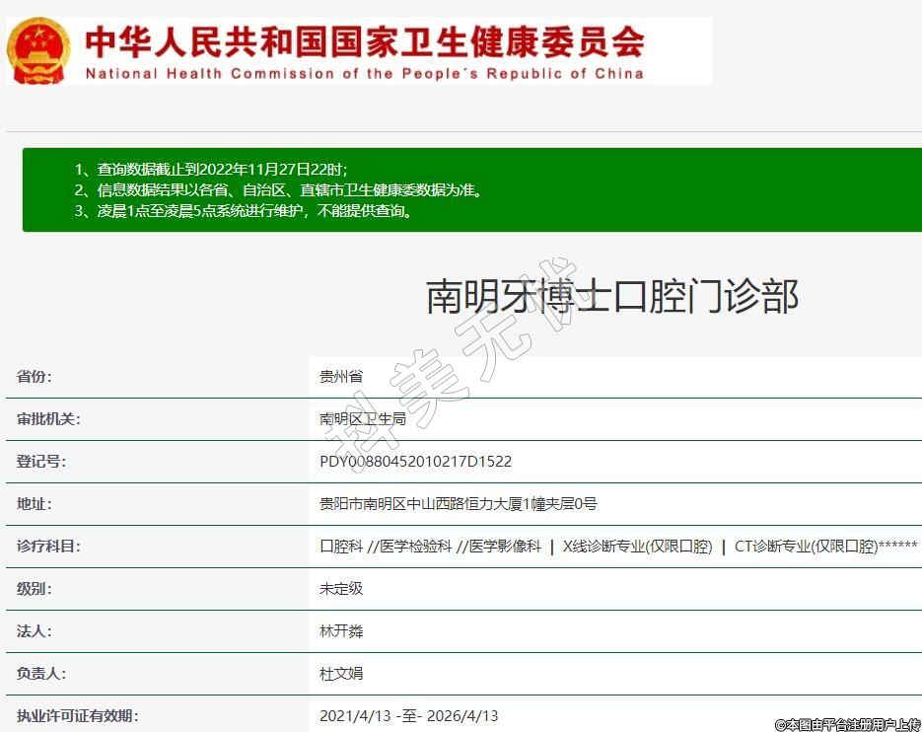The image size is (922, 732).
Task: Click the 登记号 row label
Action: [41, 462]
